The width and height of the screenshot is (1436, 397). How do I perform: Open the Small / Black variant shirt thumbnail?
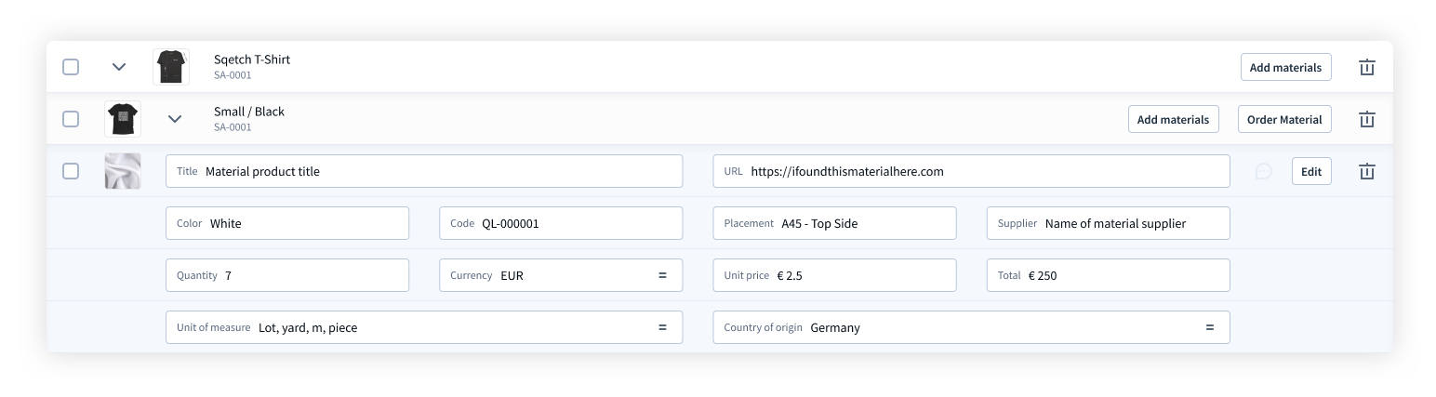[123, 119]
